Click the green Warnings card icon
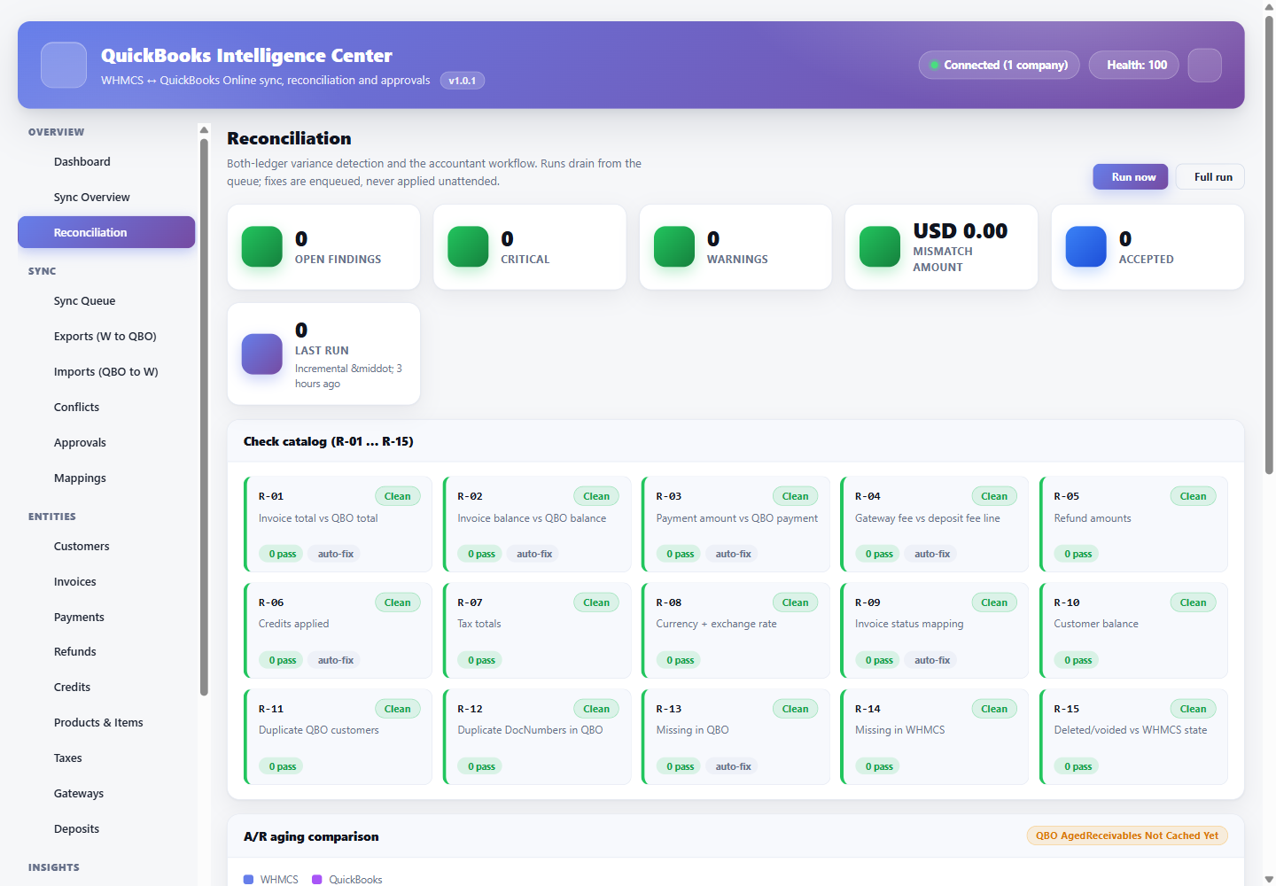Image resolution: width=1276 pixels, height=886 pixels. click(674, 246)
